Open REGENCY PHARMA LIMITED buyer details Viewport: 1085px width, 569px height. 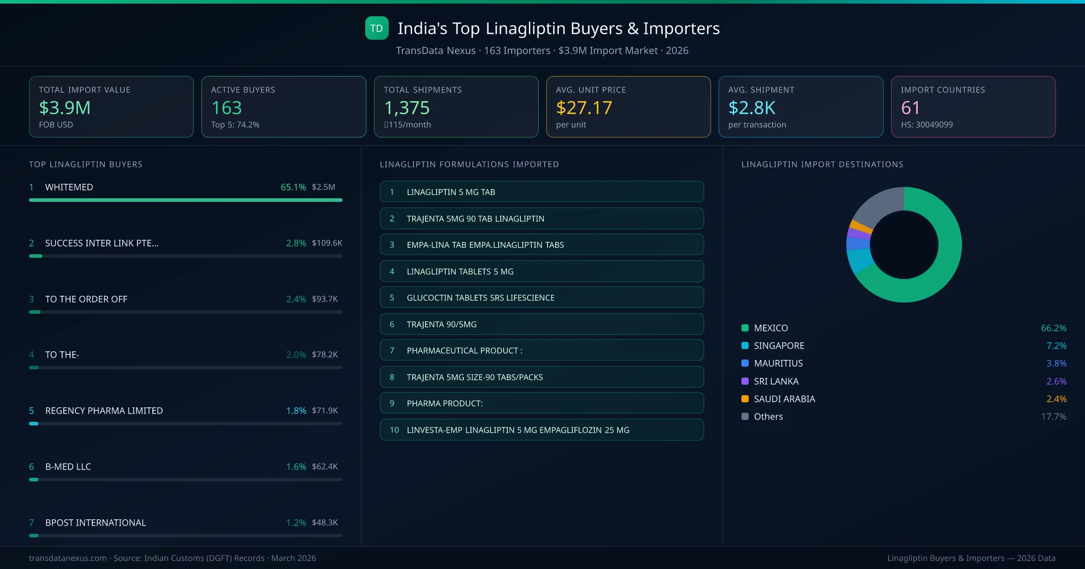(104, 410)
